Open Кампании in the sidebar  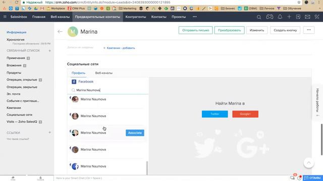[14, 108]
